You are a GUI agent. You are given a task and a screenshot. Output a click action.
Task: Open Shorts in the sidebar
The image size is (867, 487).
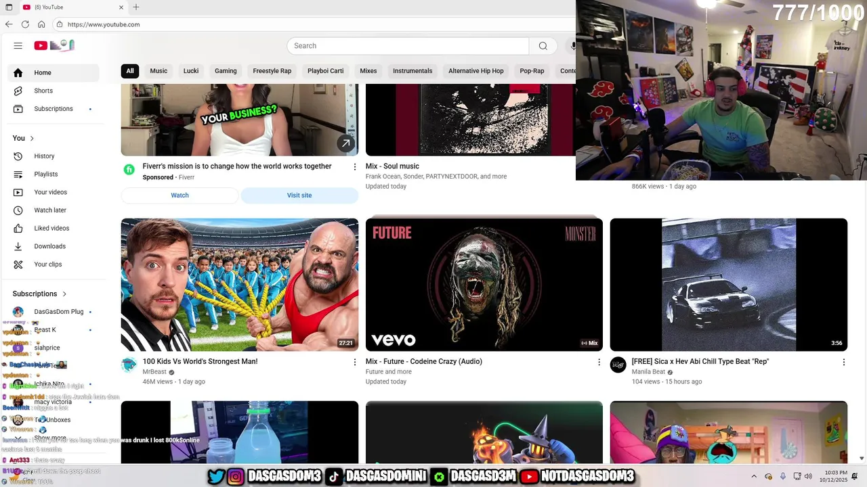click(53, 91)
